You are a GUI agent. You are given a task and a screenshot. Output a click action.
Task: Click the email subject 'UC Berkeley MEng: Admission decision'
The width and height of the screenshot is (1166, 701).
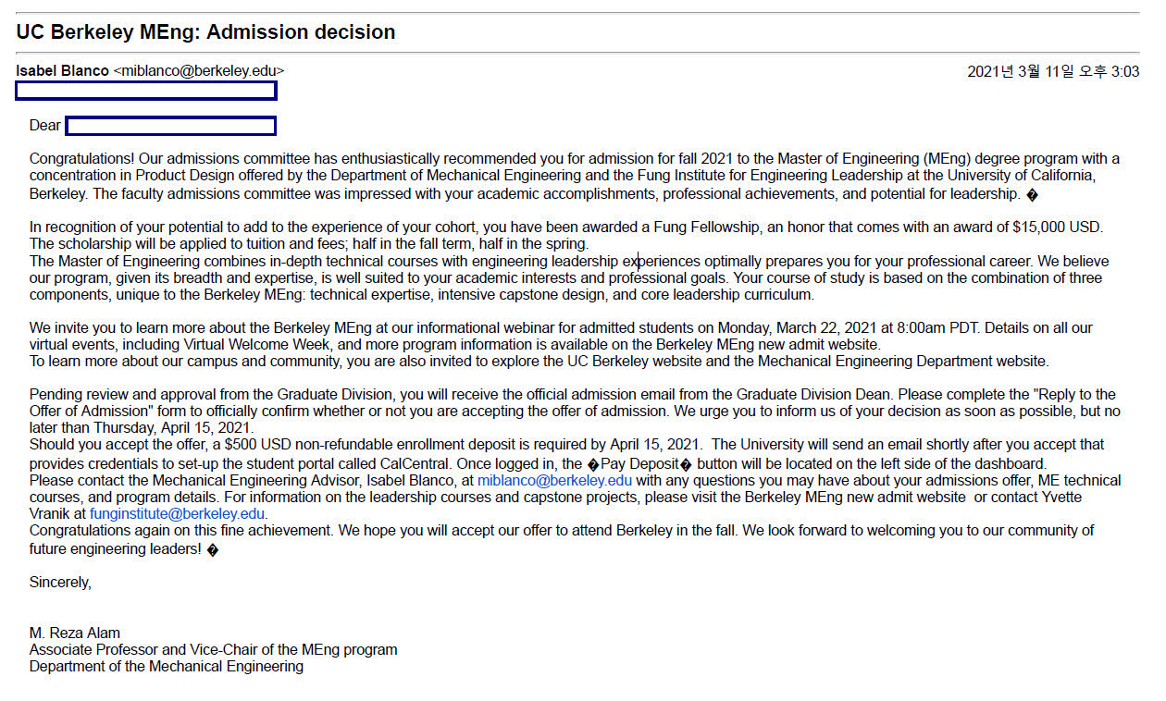(x=205, y=32)
